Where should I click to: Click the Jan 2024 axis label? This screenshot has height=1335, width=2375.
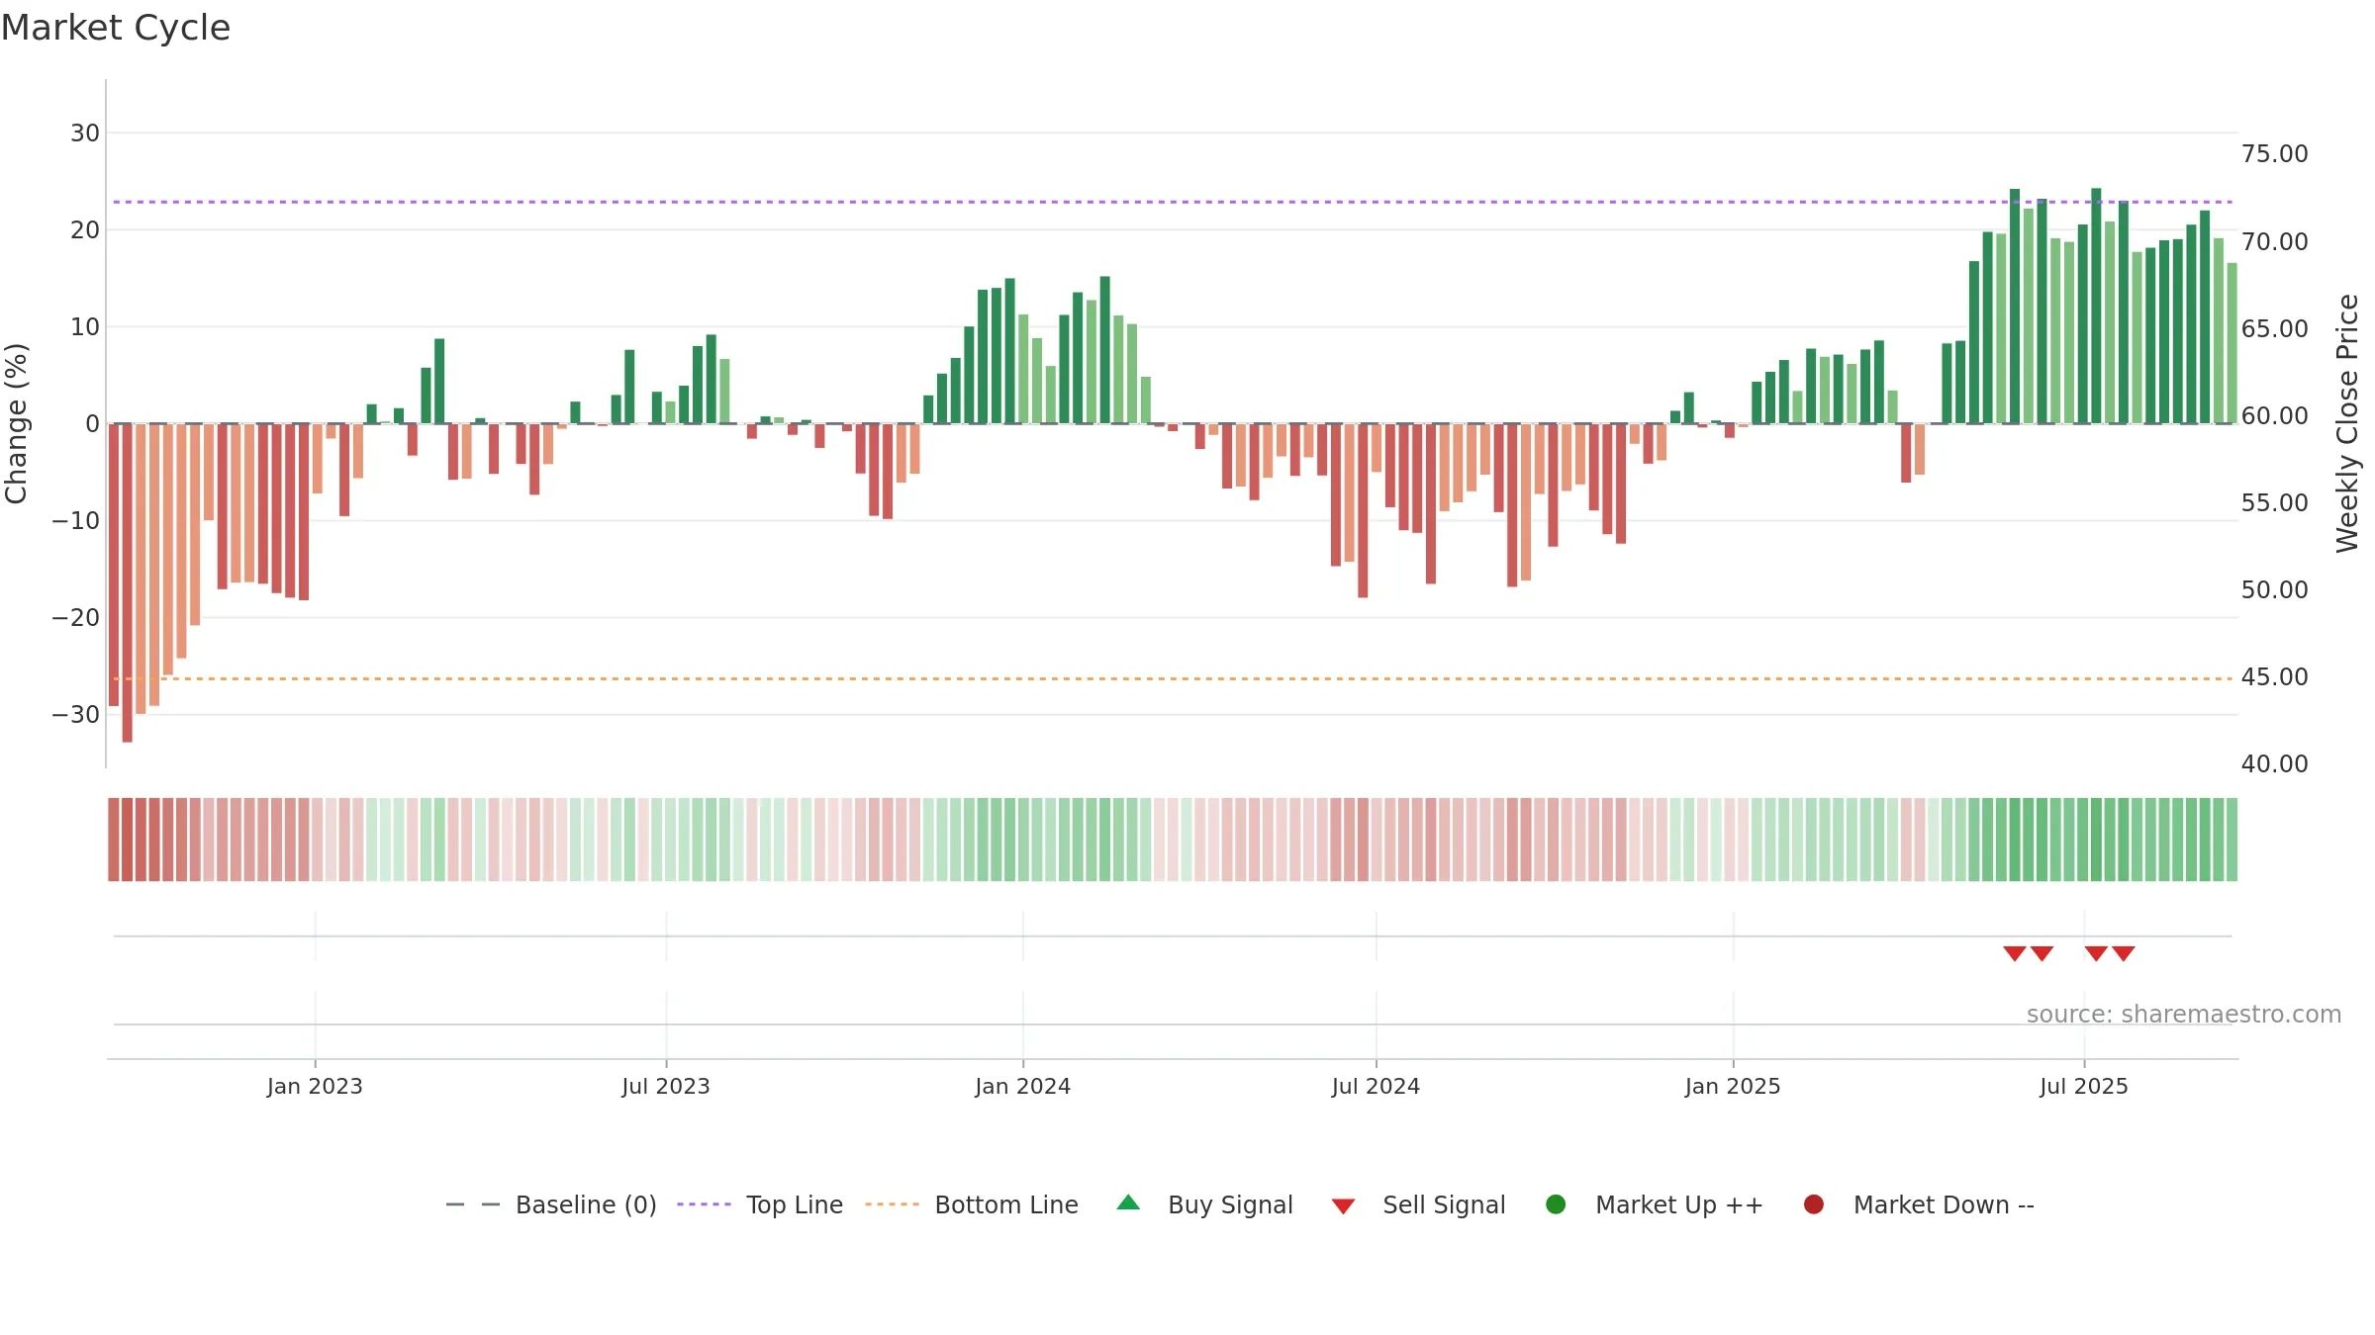[x=1023, y=1086]
